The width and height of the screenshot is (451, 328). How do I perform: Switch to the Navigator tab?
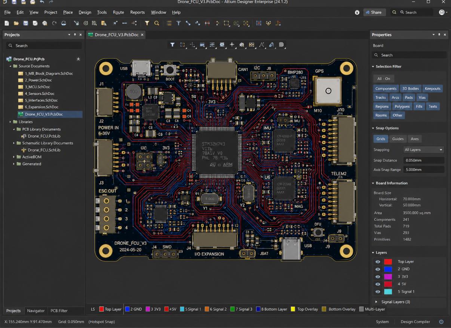tap(36, 310)
